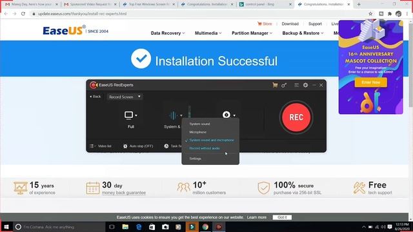This screenshot has height=232, width=413.
Task: Click the Chrome profile avatar
Action: coord(398,14)
